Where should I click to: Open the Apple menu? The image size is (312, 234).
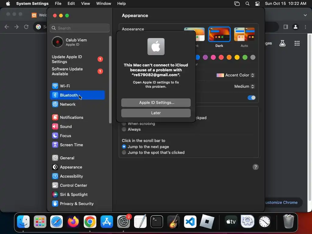click(x=8, y=4)
